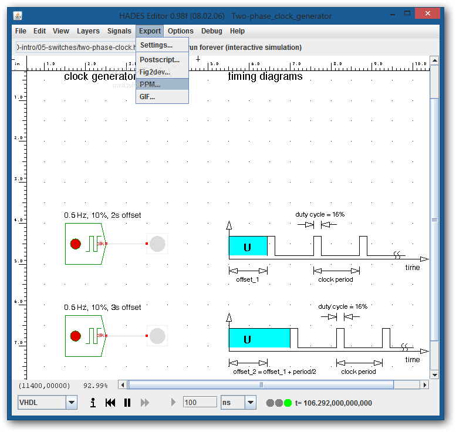Click the horizontal scrollbar right arrow
This screenshot has height=432, width=456.
[x=424, y=385]
